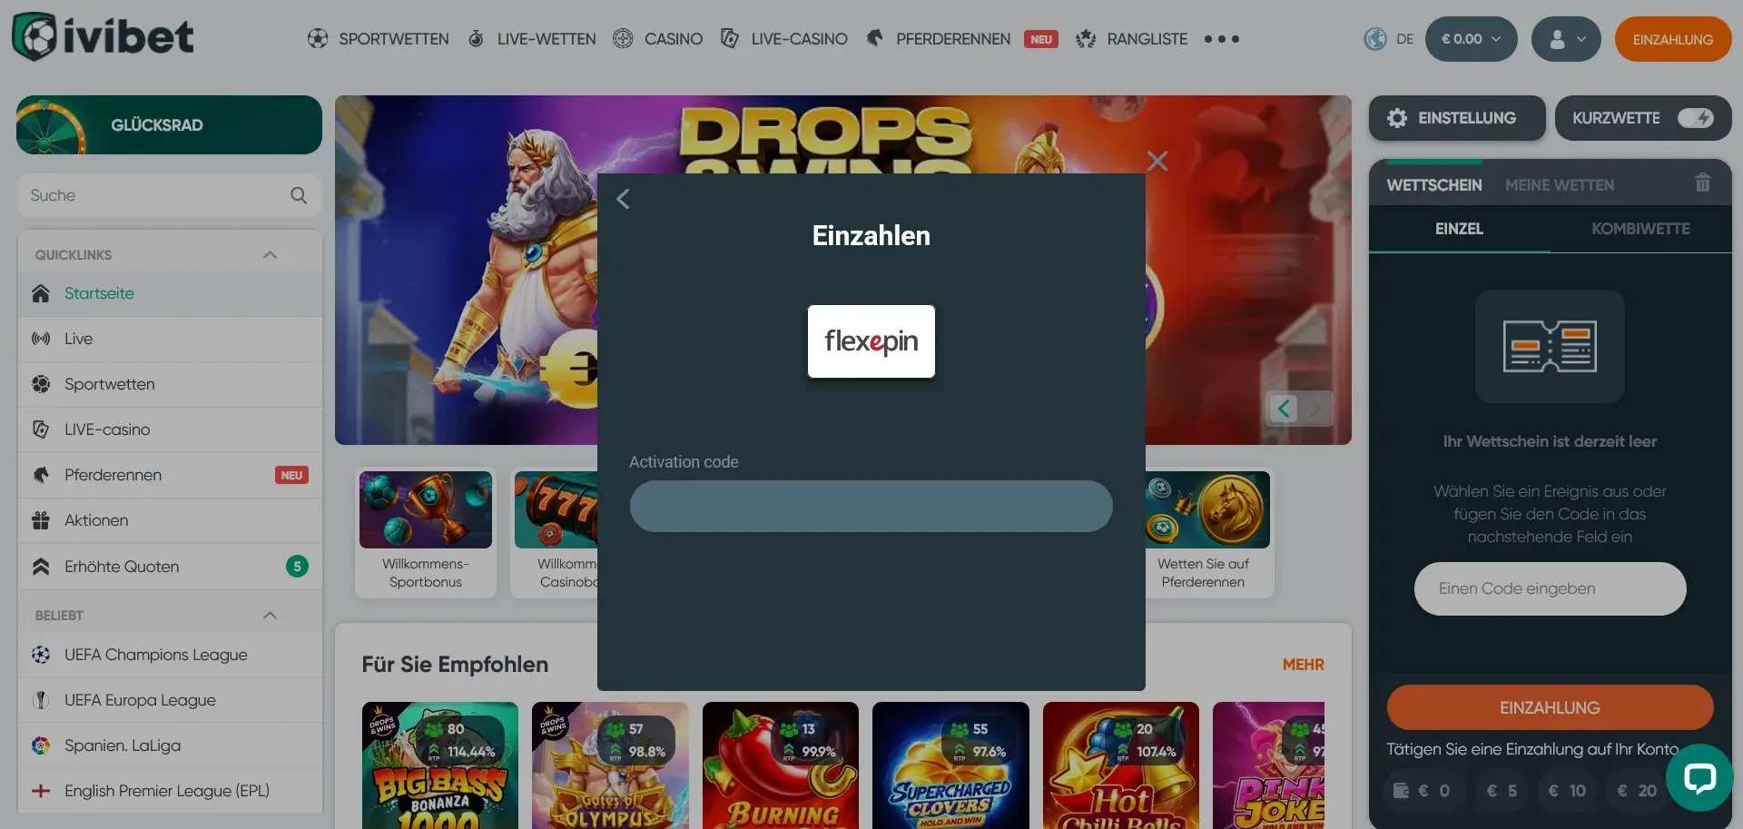Open the Willkommens-Sportbonus promo card
This screenshot has height=829, width=1743.
click(x=426, y=532)
